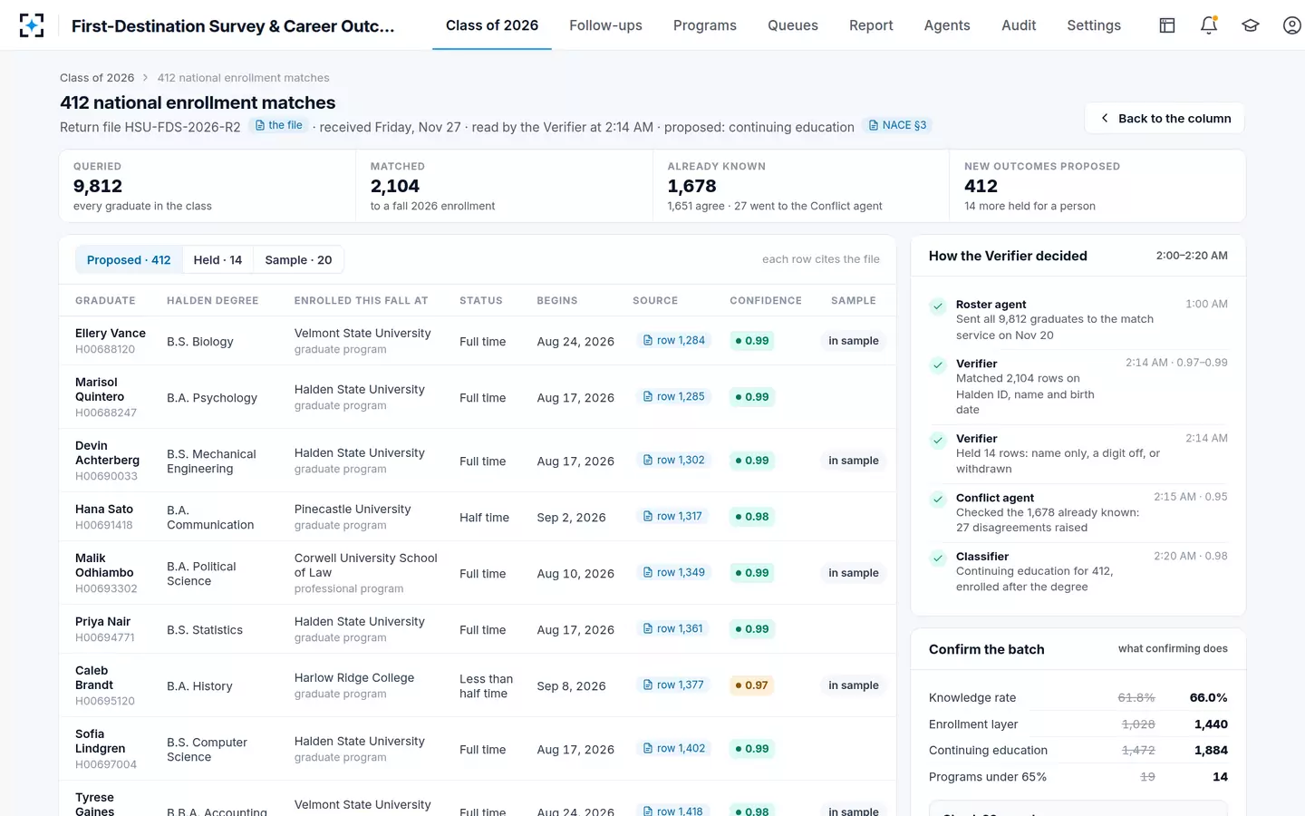Click the "in sample" badge for Devin Achterberg
This screenshot has height=816, width=1305.
coord(854,461)
